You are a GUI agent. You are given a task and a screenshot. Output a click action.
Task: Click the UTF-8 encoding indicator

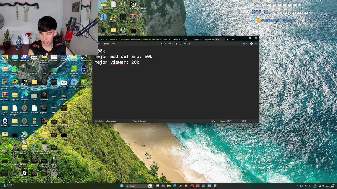tap(244, 121)
